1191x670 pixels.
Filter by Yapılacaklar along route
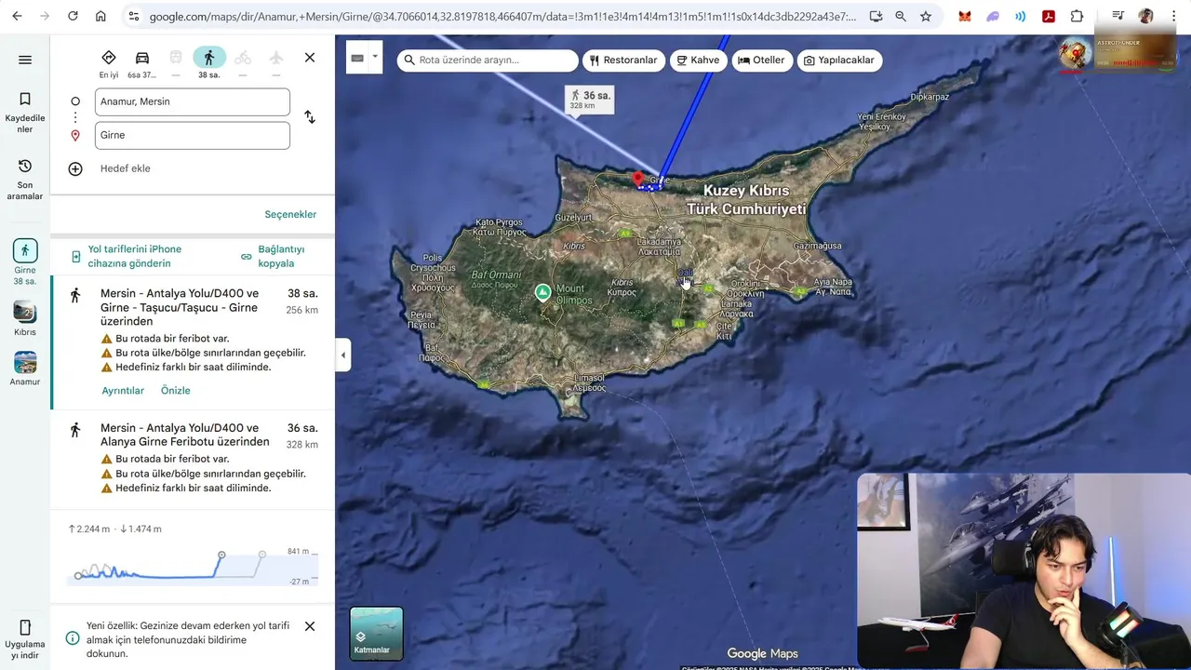(x=839, y=60)
